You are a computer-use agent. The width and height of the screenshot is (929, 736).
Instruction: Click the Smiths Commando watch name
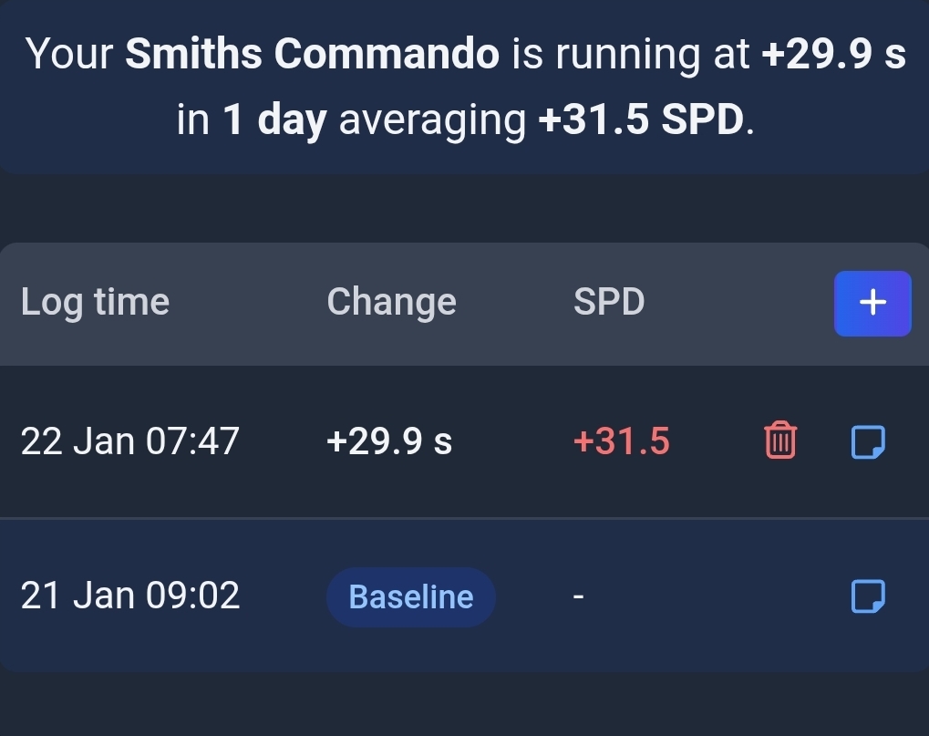tap(313, 55)
